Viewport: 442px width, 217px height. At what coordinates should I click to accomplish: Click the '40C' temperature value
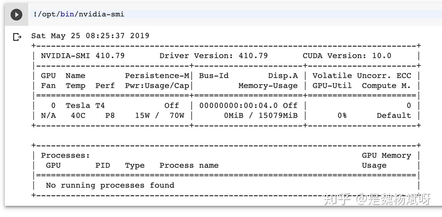click(78, 115)
